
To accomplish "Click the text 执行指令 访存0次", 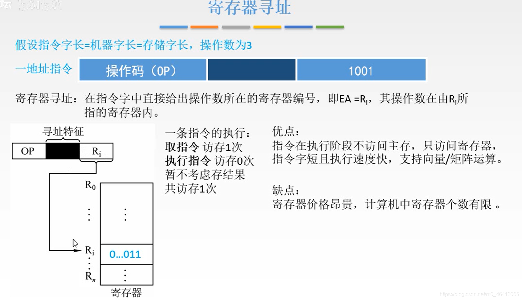I will pos(209,161).
